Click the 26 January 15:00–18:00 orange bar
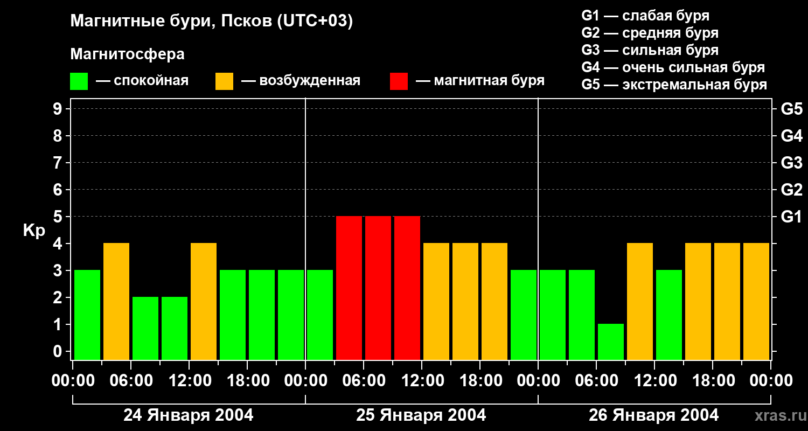The height and width of the screenshot is (431, 808). (698, 301)
